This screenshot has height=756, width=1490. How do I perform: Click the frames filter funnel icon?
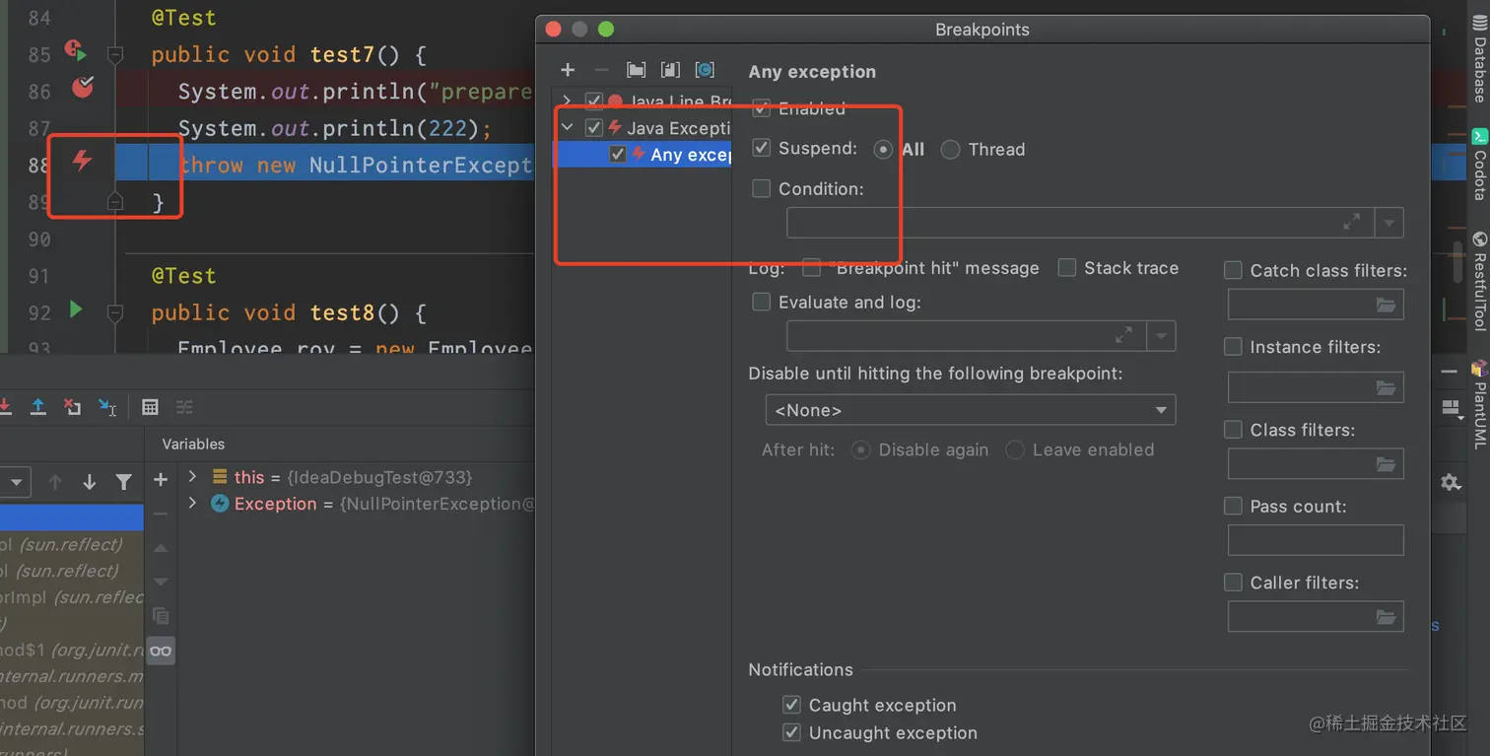123,482
